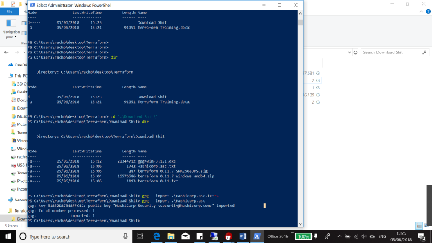Click the Hashicorp.asc.txt filename in PowerShell output

[156, 166]
